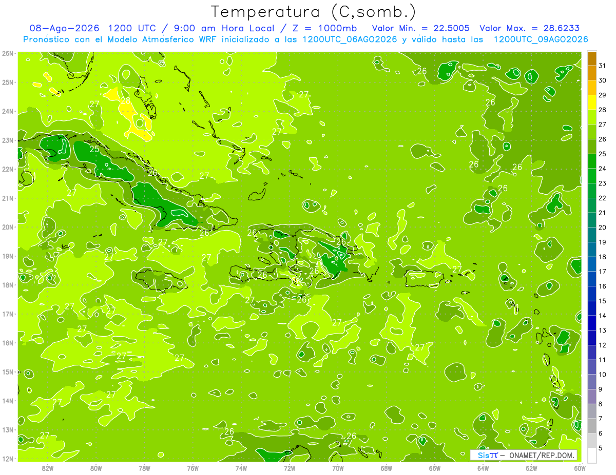Viewport: 616px width, 475px height.
Task: Click the "70W" longitude axis label
Action: [338, 468]
